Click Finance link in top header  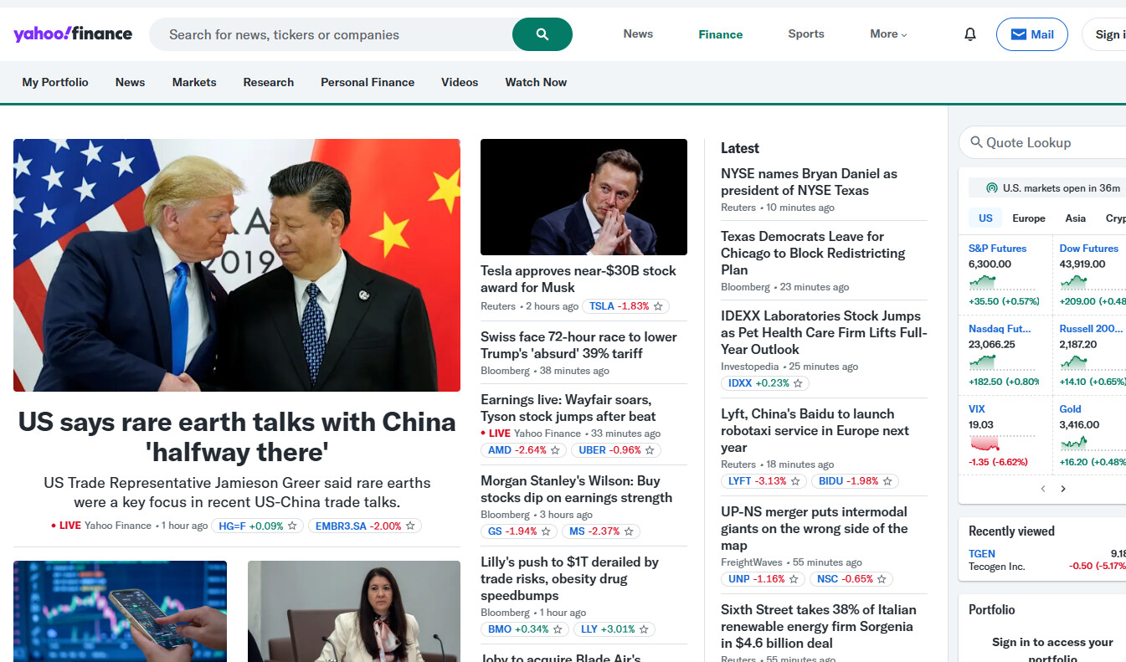[x=721, y=34]
